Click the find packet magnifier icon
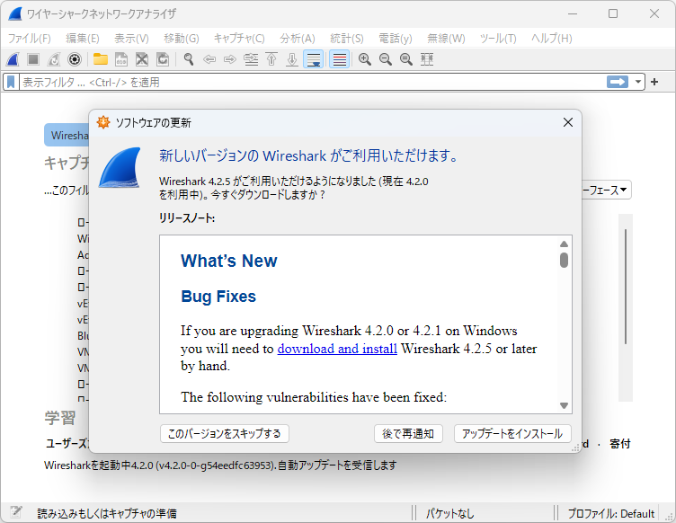Viewport: 676px width, 523px height. 189,59
